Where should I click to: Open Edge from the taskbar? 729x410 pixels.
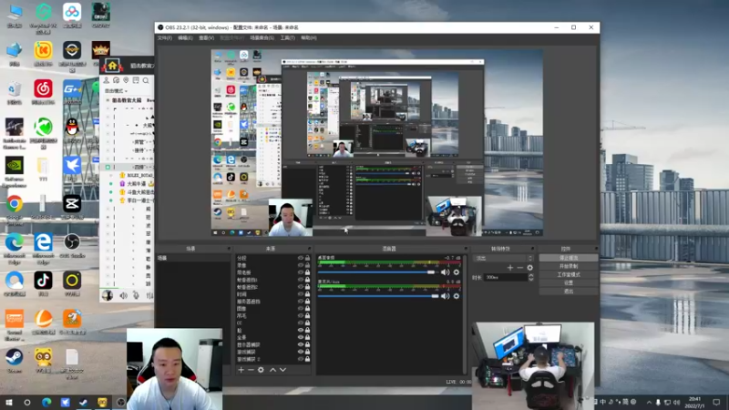pos(46,403)
